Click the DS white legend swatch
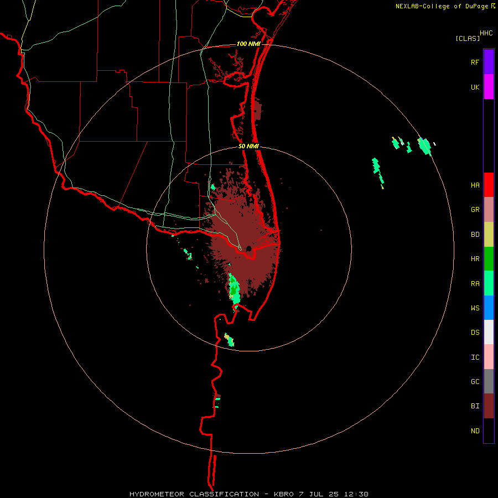 tap(489, 332)
